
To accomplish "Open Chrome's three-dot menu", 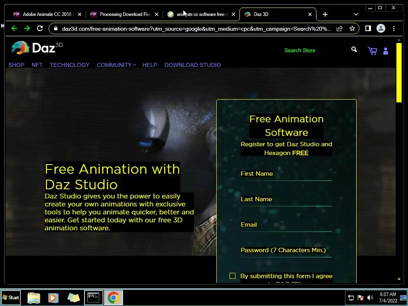I will (x=394, y=28).
